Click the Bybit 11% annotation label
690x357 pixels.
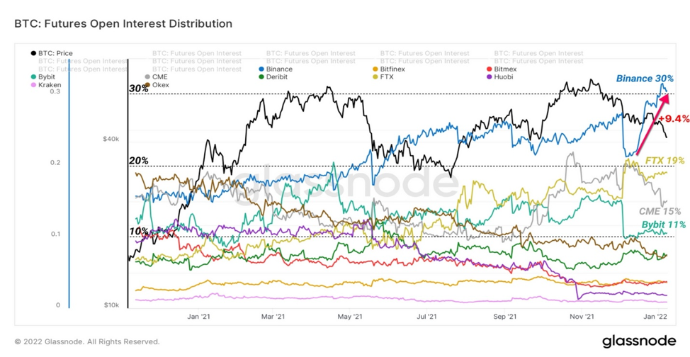point(664,225)
